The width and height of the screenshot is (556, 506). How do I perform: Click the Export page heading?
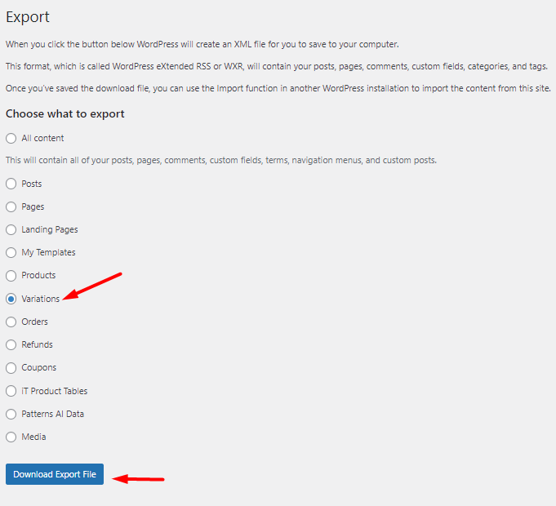point(28,17)
